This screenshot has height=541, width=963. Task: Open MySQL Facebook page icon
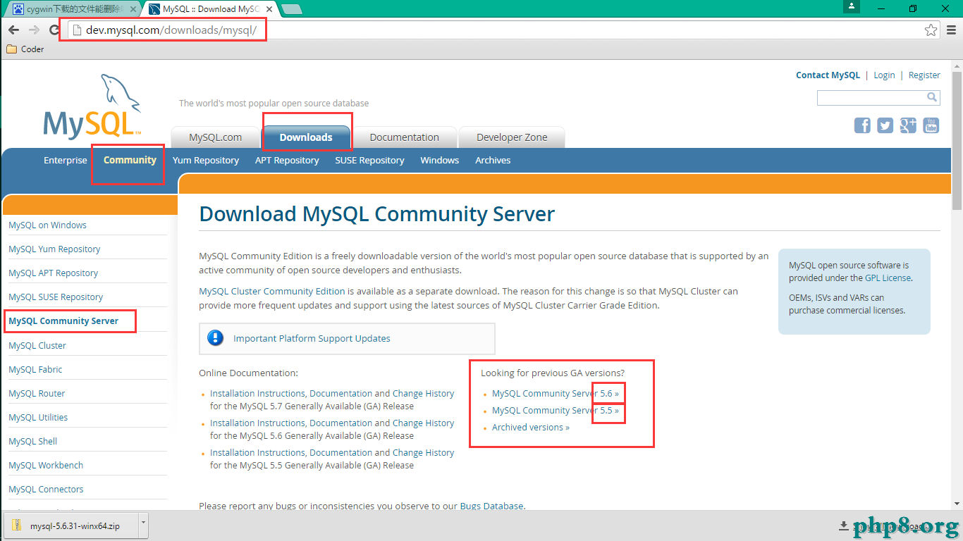[862, 125]
